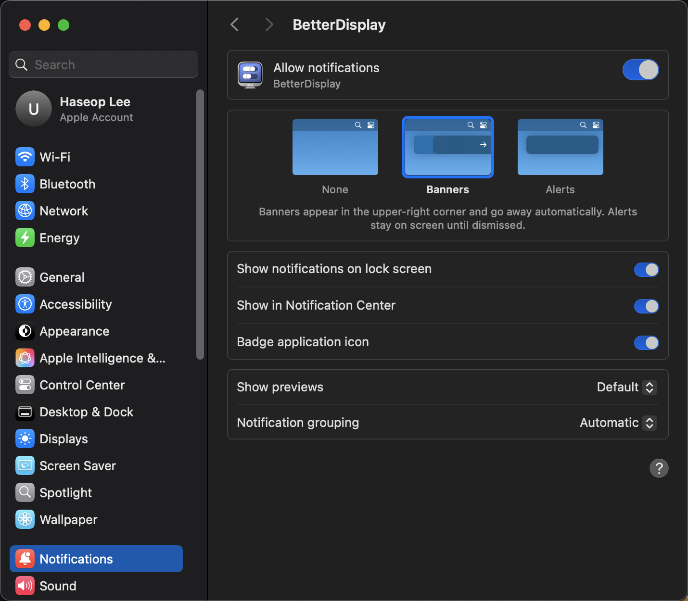Open Notification grouping Automatic dropdown
Screen dimensions: 688x601
pyautogui.click(x=618, y=423)
